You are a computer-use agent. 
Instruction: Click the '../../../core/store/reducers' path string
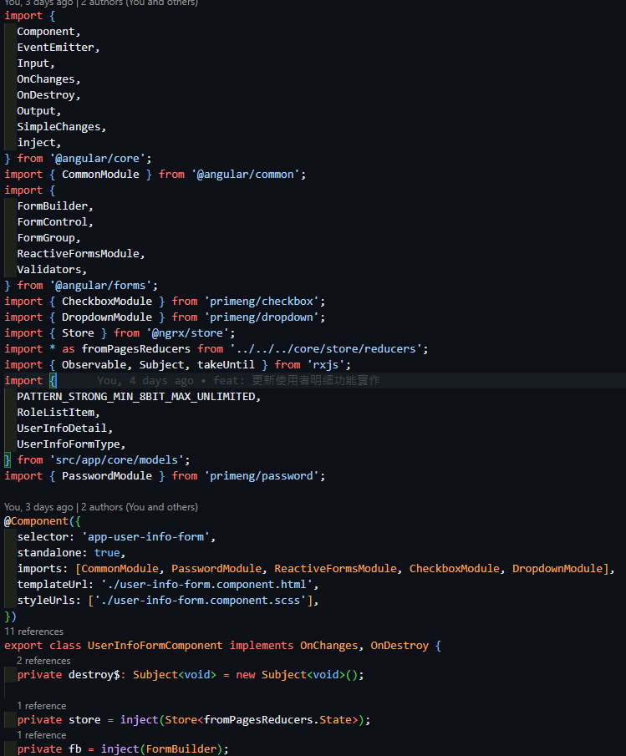[x=326, y=348]
